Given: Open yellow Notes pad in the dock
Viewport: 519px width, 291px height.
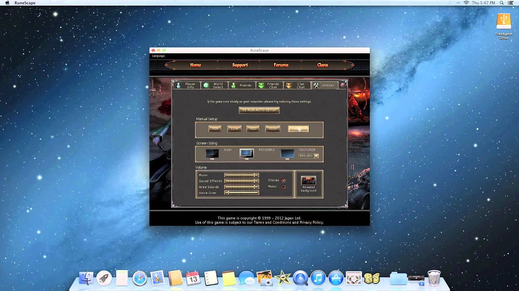Looking at the screenshot, I should pyautogui.click(x=229, y=278).
